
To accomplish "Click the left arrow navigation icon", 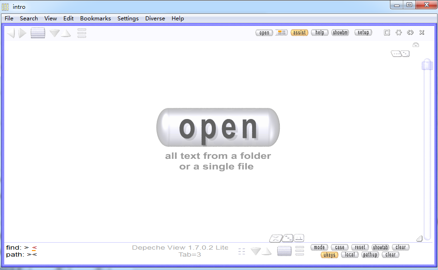I will pyautogui.click(x=11, y=33).
